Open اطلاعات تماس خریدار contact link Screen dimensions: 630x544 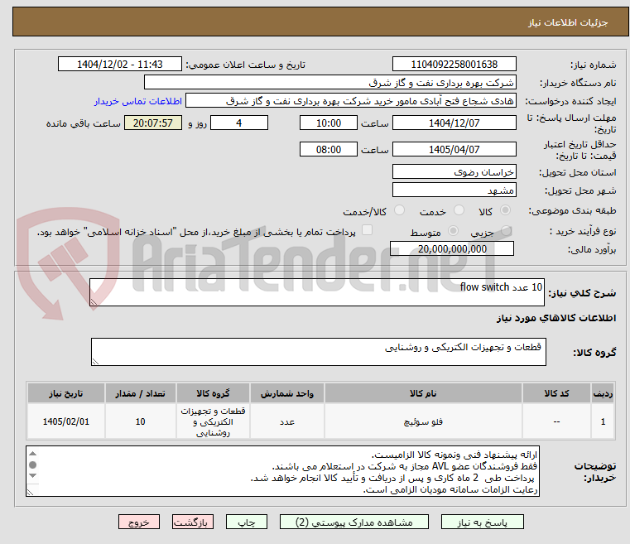[x=137, y=101]
